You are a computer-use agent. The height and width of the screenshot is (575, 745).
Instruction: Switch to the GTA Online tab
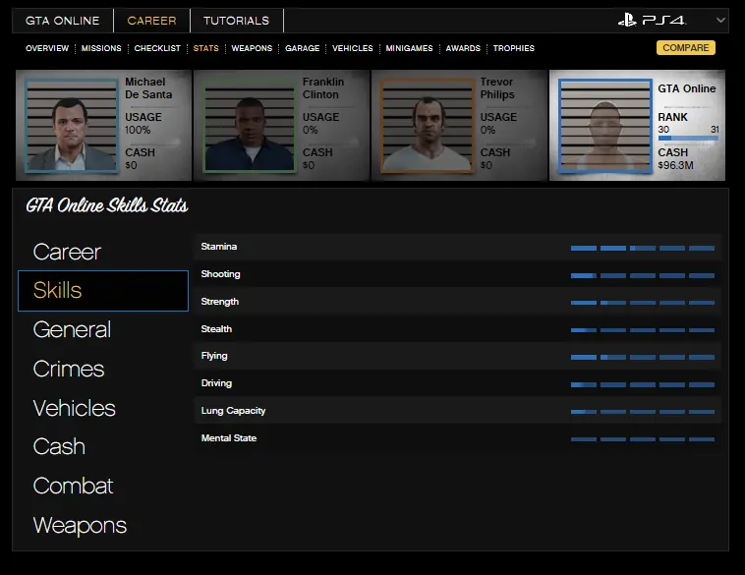(x=63, y=21)
